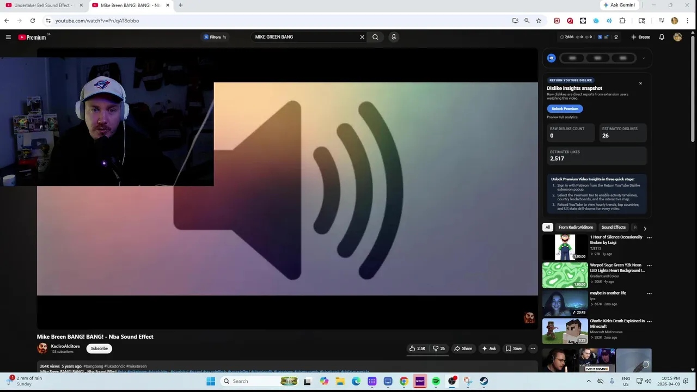Open the browser zoom magnifier
Image resolution: width=697 pixels, height=392 pixels.
pos(527,21)
